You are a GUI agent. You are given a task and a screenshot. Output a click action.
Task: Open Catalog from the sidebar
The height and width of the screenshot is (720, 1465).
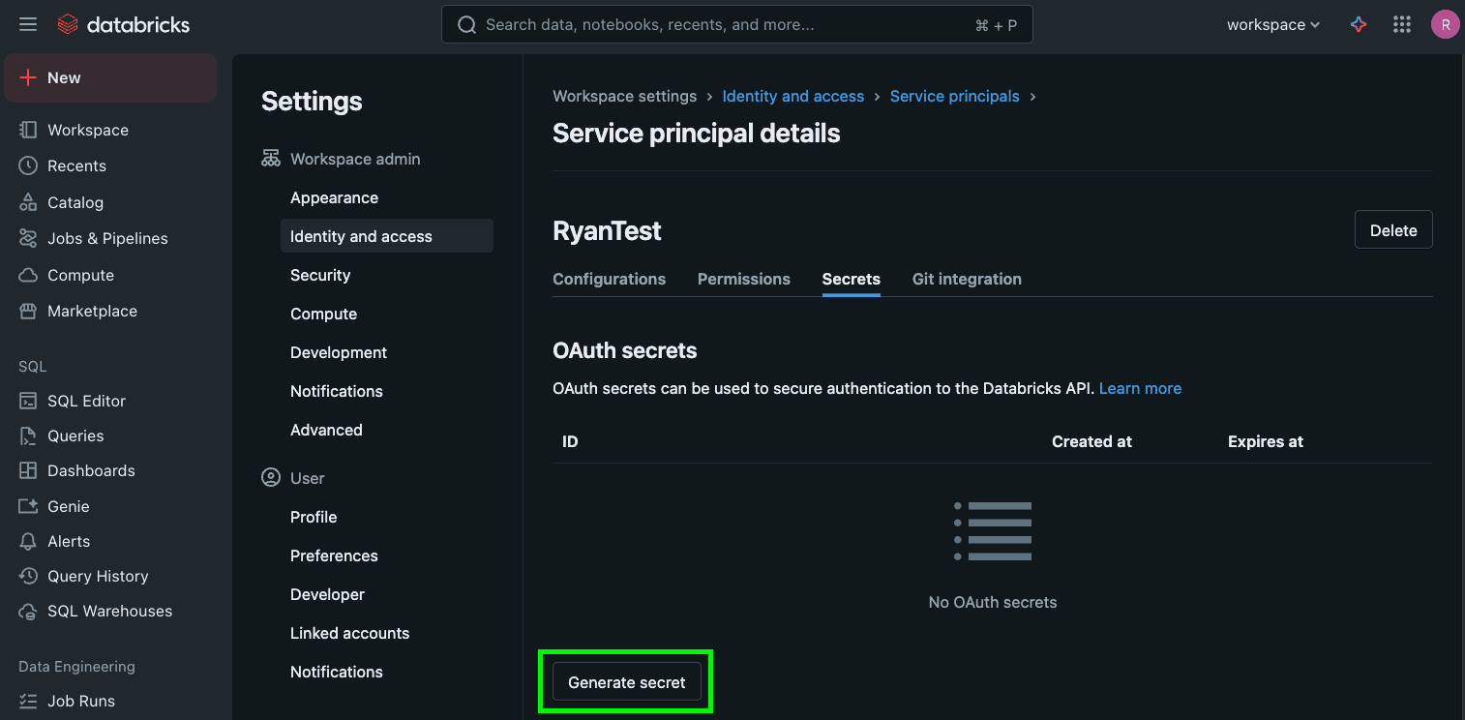tap(75, 202)
